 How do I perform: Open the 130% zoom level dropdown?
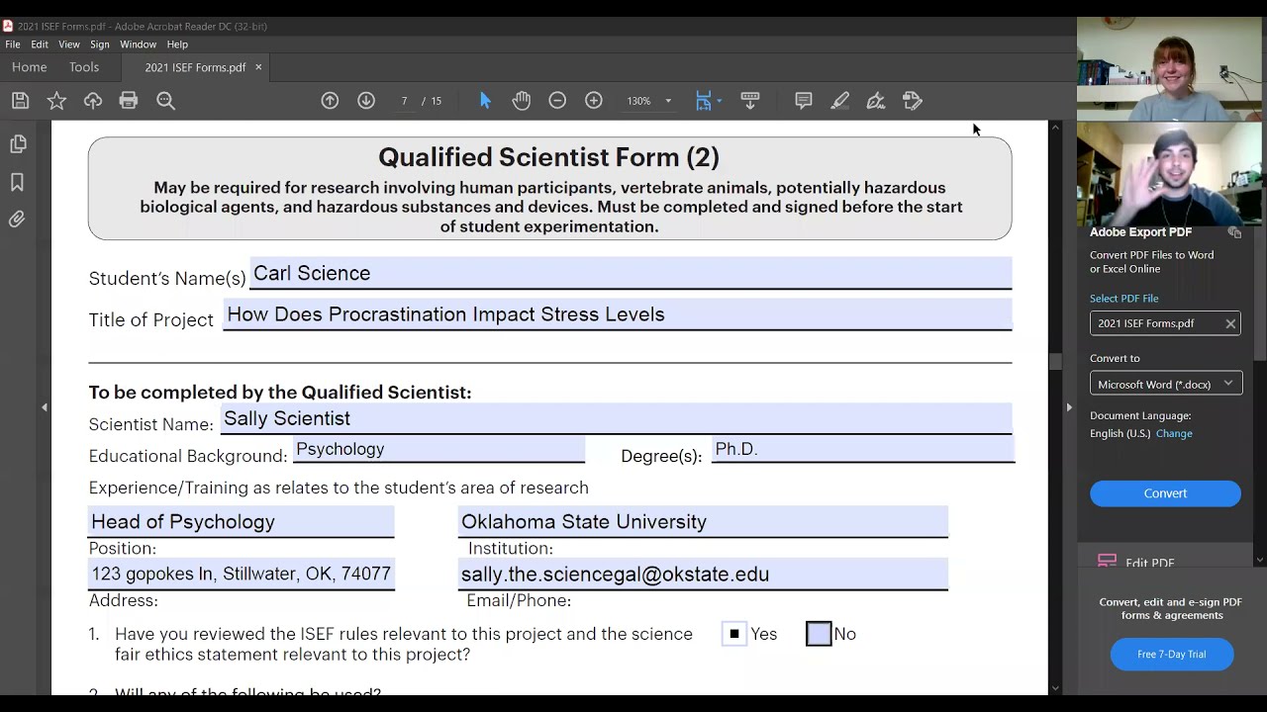point(668,101)
